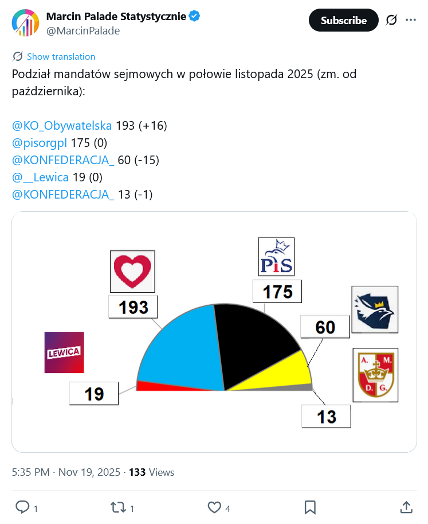
Task: Click the Grok slash icon near Subscribe
Action: point(391,20)
